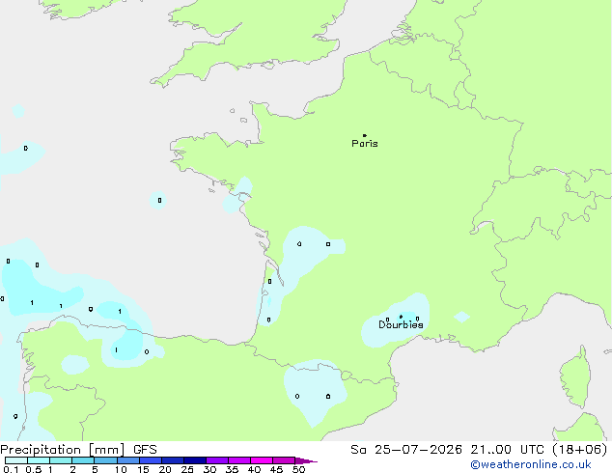Click the legend value label 50
Screen dimensions: 612x473
298,469
